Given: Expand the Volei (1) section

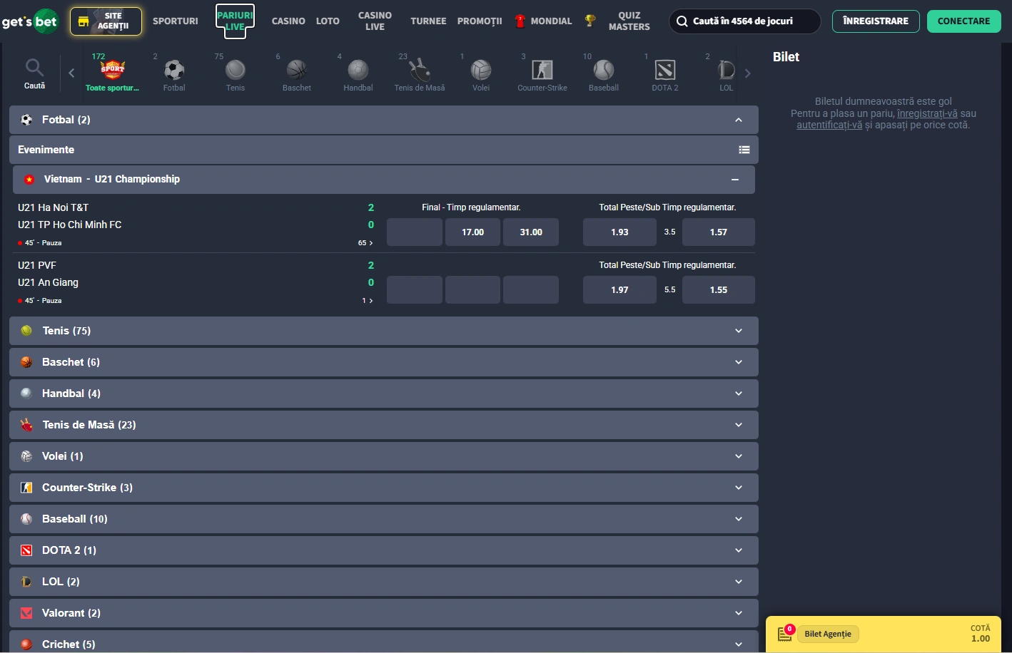Looking at the screenshot, I should pyautogui.click(x=384, y=456).
